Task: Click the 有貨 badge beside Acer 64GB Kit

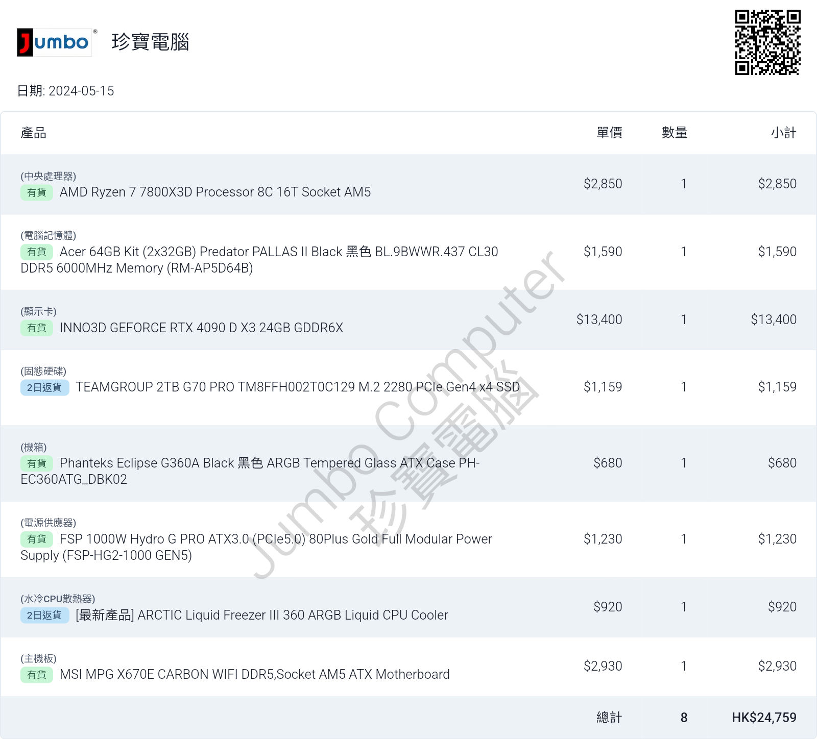Action: pos(37,252)
